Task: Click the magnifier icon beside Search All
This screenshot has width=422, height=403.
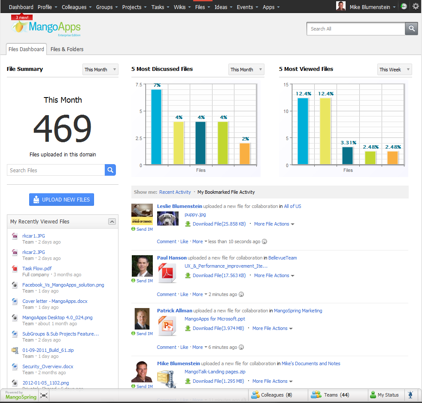Action: [x=411, y=28]
